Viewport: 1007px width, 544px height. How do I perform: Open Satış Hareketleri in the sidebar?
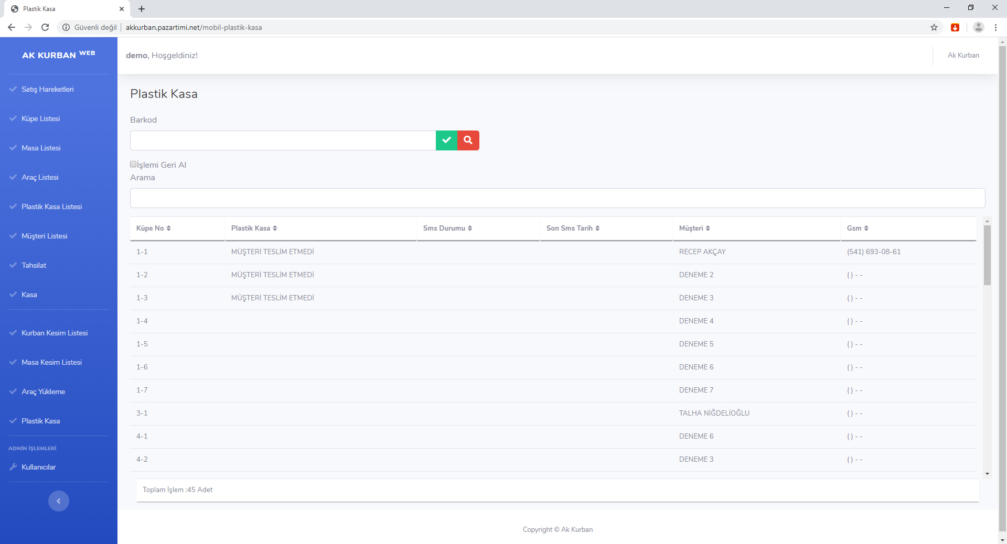tap(48, 89)
